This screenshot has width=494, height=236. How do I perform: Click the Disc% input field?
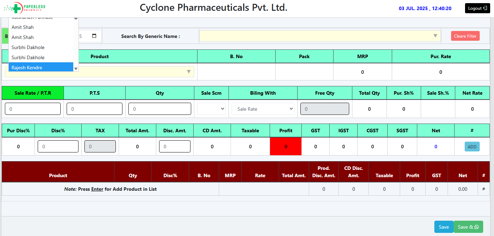tap(58, 147)
